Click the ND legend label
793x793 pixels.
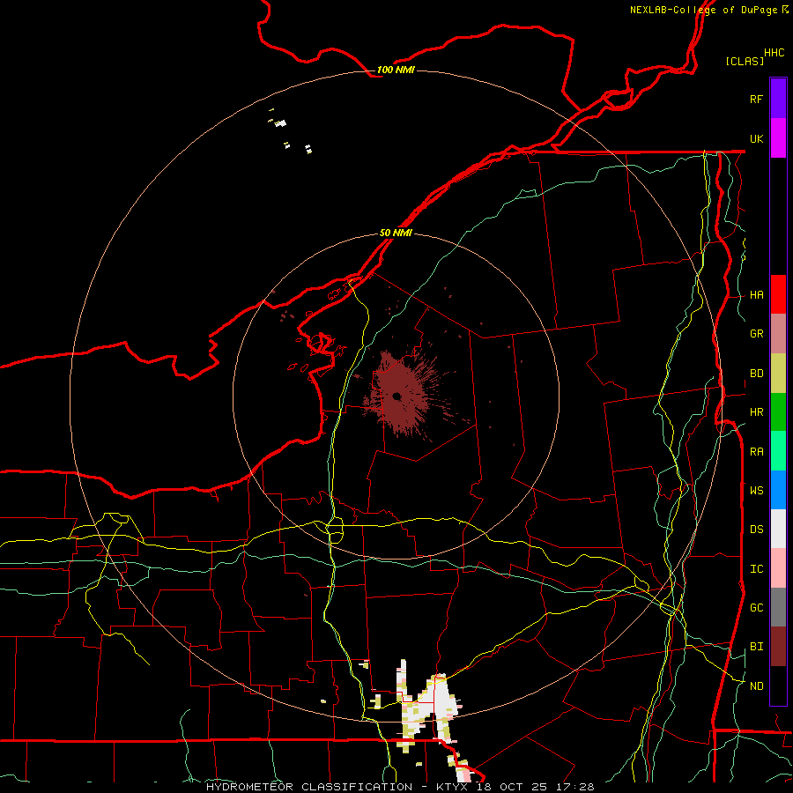point(757,686)
